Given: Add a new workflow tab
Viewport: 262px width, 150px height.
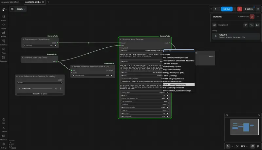Looking at the screenshot, I should coord(48,2).
